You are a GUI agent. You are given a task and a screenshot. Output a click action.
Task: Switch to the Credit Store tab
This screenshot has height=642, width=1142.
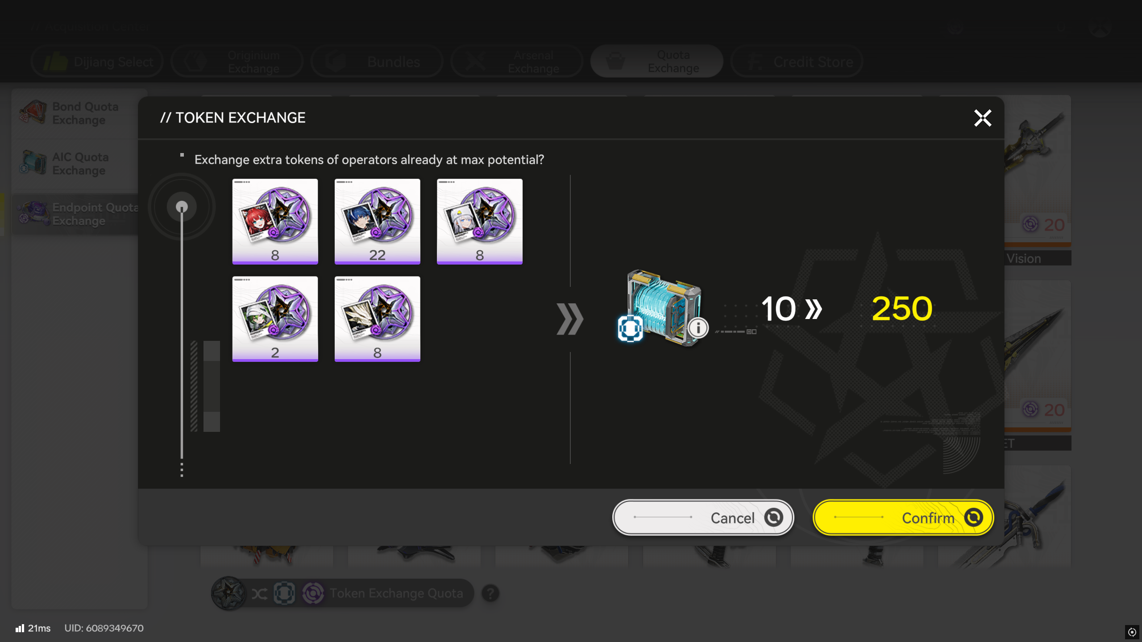coord(797,62)
